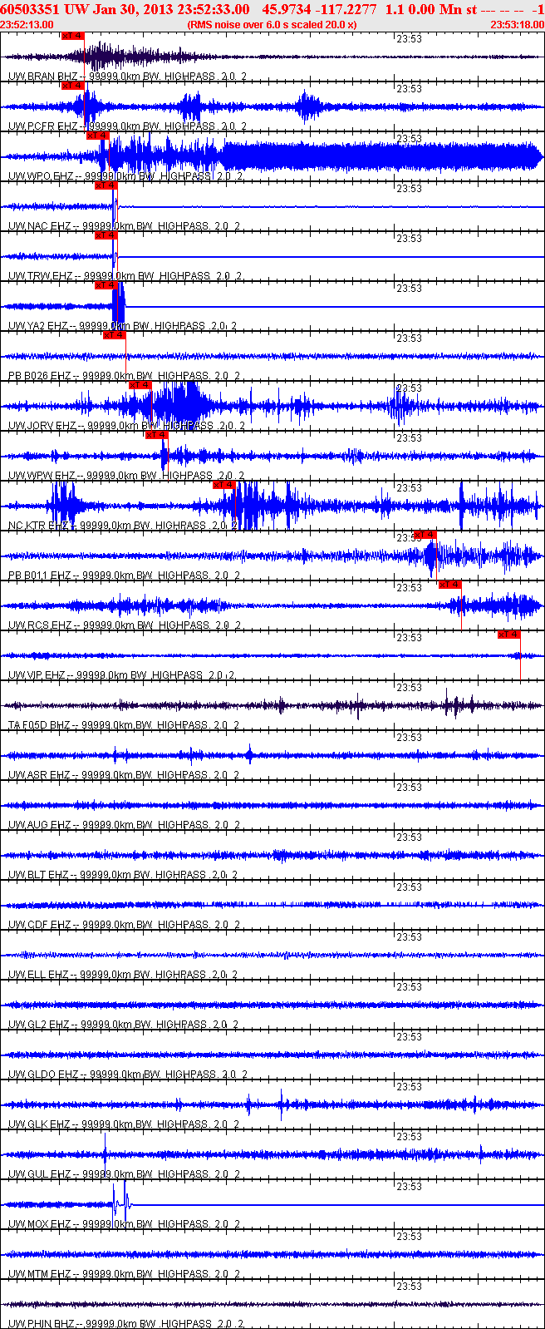This screenshot has width=545, height=1329.
Task: Select the red pick flag on PCFR trace
Action: click(73, 86)
